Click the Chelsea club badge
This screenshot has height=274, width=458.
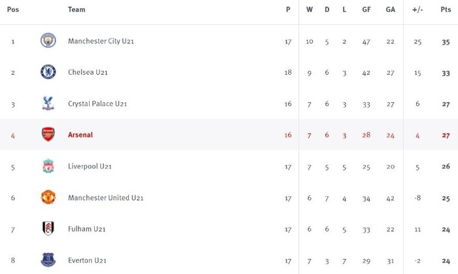[48, 71]
